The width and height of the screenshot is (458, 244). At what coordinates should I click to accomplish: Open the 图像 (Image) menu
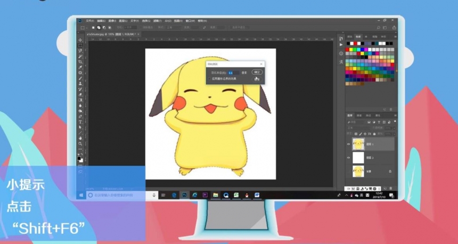[x=112, y=21]
